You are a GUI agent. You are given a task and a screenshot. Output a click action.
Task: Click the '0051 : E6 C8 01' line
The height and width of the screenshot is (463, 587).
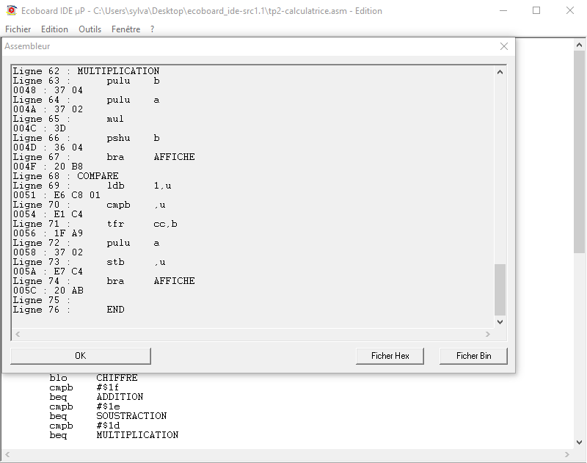tap(56, 195)
